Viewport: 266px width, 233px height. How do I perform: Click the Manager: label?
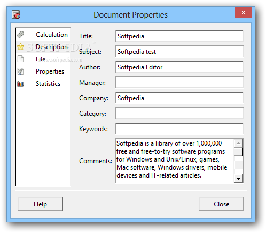pos(92,83)
